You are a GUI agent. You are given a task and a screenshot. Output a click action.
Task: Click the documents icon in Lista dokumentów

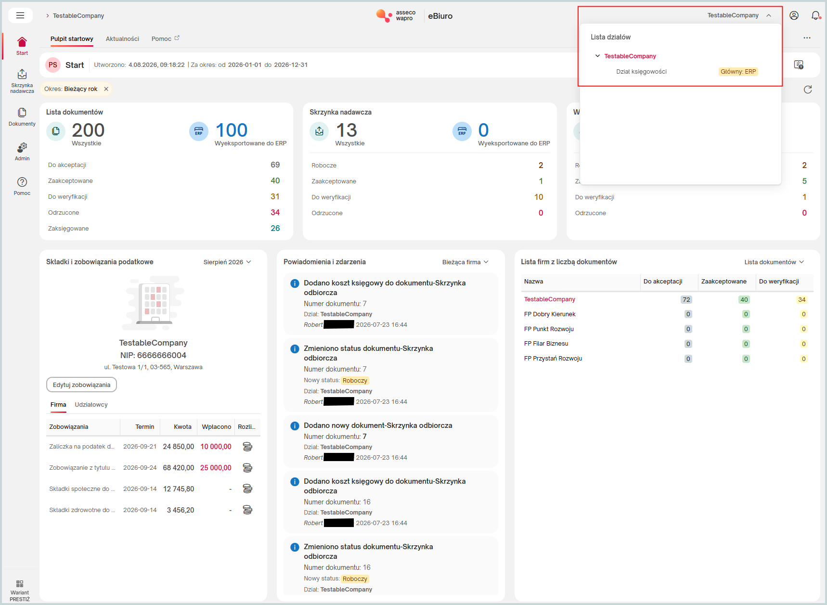point(56,131)
